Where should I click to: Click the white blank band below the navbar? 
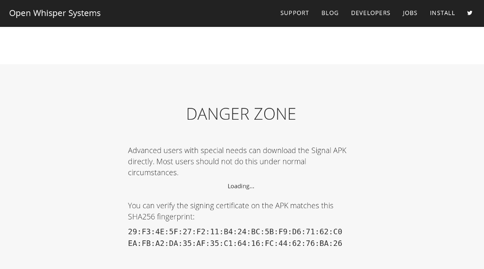242,45
